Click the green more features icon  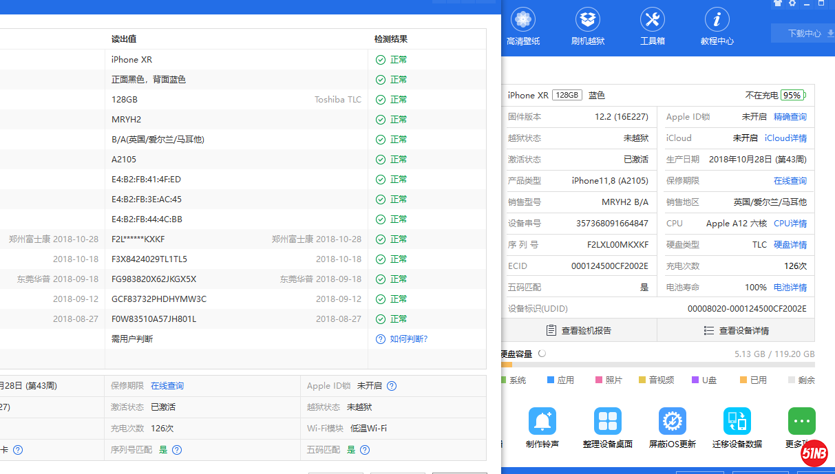[801, 421]
